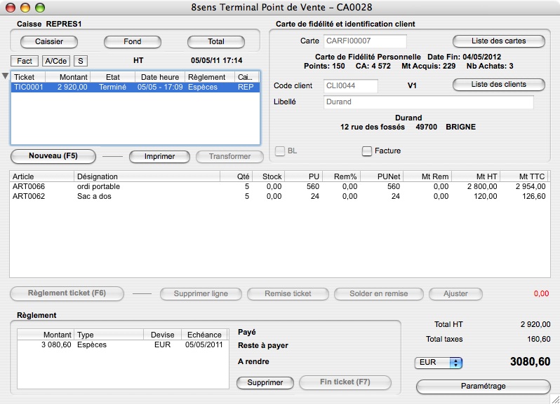This screenshot has width=560, height=404.
Task: Sort tickets by Montant column header
Action: click(68, 77)
